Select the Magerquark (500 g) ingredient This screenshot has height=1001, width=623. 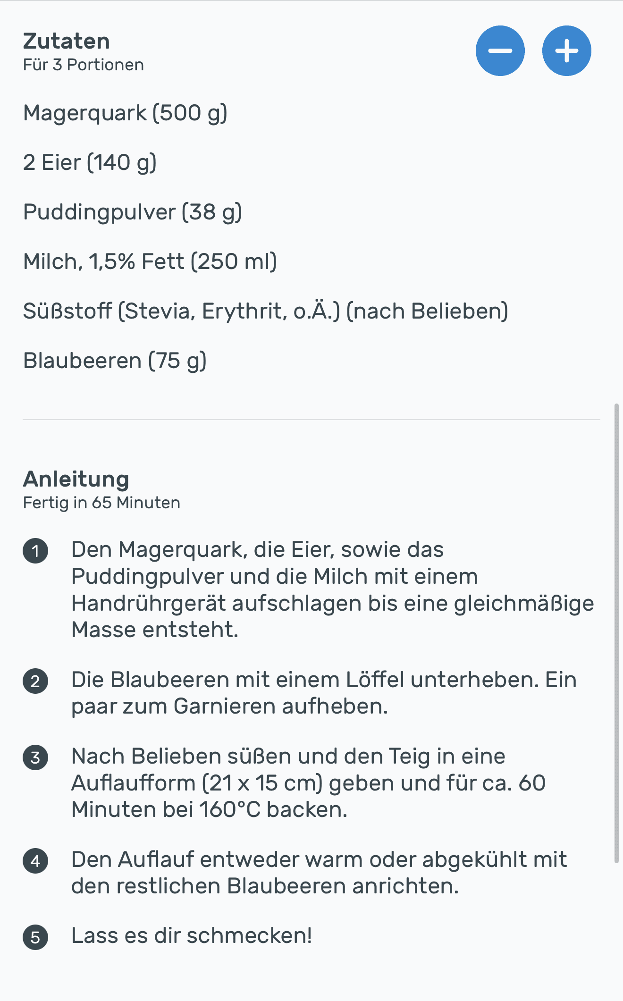pos(125,113)
